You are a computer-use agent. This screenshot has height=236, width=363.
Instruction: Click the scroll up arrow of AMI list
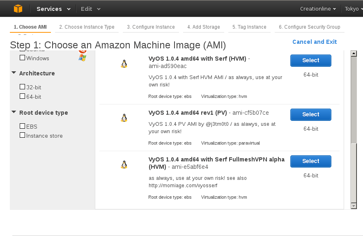[x=354, y=53]
